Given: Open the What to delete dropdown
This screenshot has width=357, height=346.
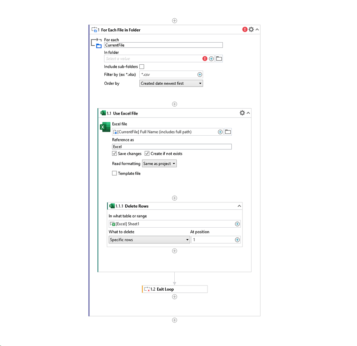Looking at the screenshot, I should (x=187, y=239).
